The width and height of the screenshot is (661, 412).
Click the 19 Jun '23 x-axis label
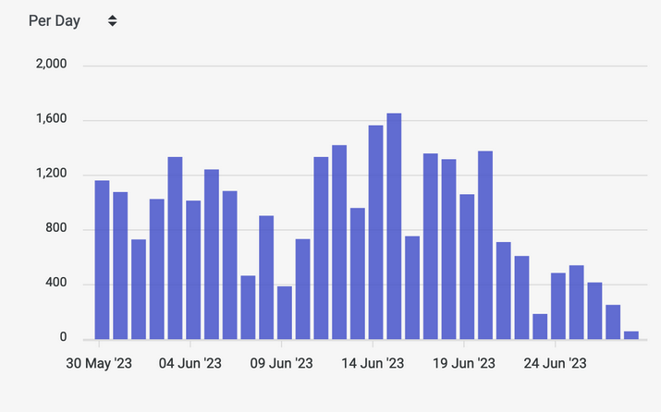(465, 363)
